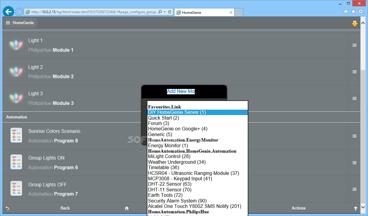This screenshot has width=368, height=216.
Task: Choose HomeGenie on Google+ (4)
Action: pos(198,129)
